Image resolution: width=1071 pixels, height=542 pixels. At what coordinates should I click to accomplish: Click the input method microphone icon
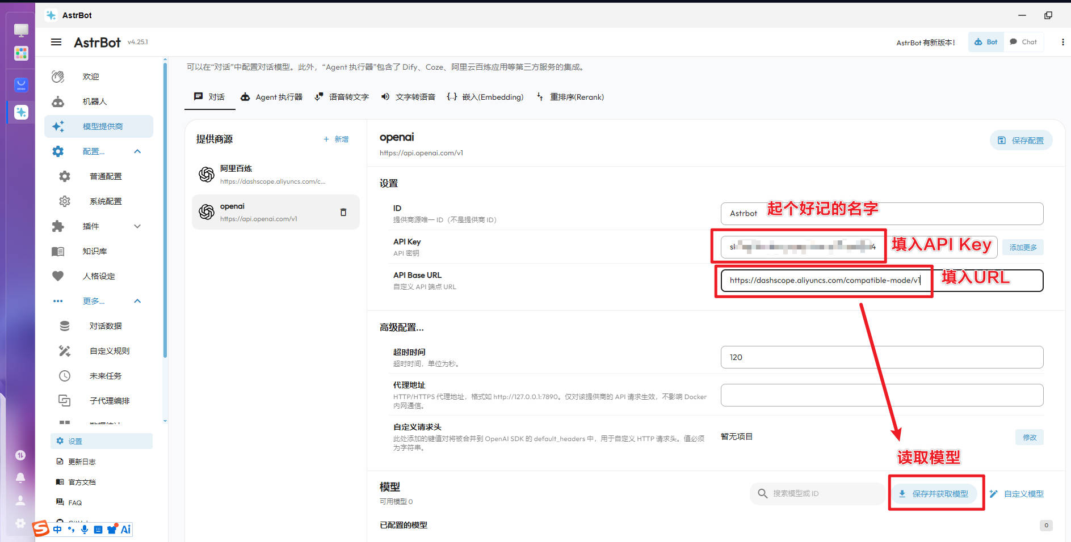[x=85, y=530]
